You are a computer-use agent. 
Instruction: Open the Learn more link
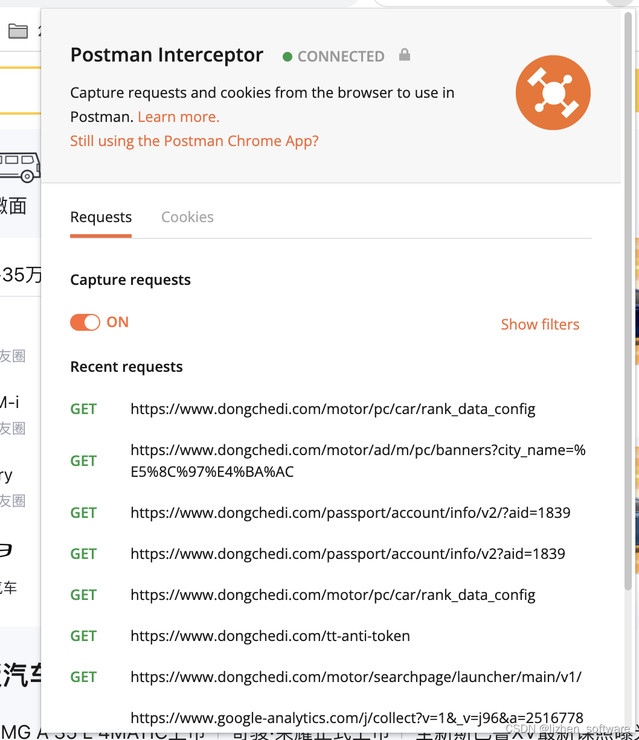pyautogui.click(x=179, y=116)
